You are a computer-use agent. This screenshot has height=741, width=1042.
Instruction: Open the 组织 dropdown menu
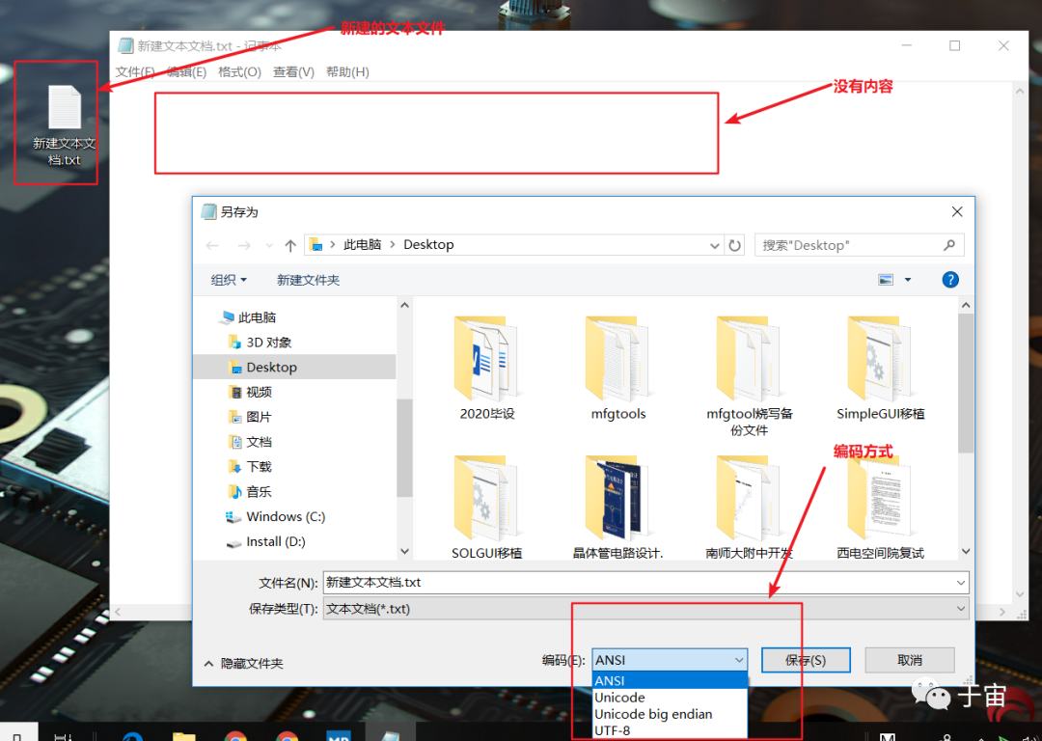point(229,280)
